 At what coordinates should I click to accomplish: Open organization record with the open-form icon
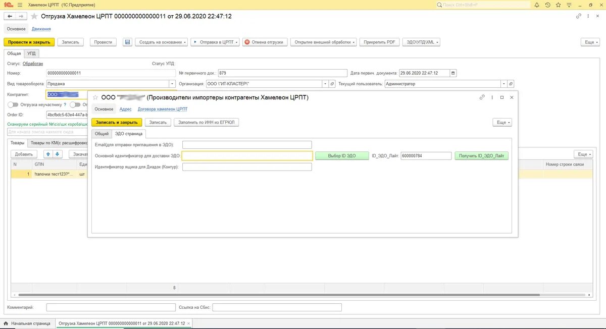[x=332, y=84]
